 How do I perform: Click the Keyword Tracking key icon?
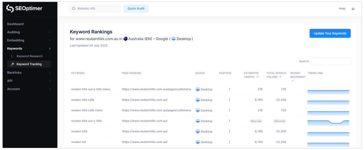coord(12,64)
